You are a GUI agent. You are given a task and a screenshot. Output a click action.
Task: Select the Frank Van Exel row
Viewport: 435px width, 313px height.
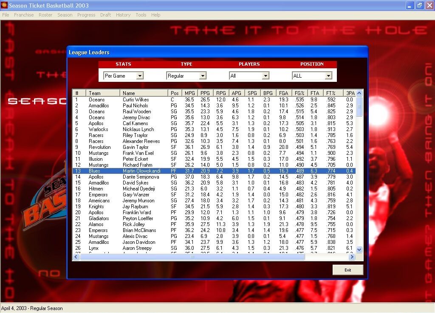(214, 153)
